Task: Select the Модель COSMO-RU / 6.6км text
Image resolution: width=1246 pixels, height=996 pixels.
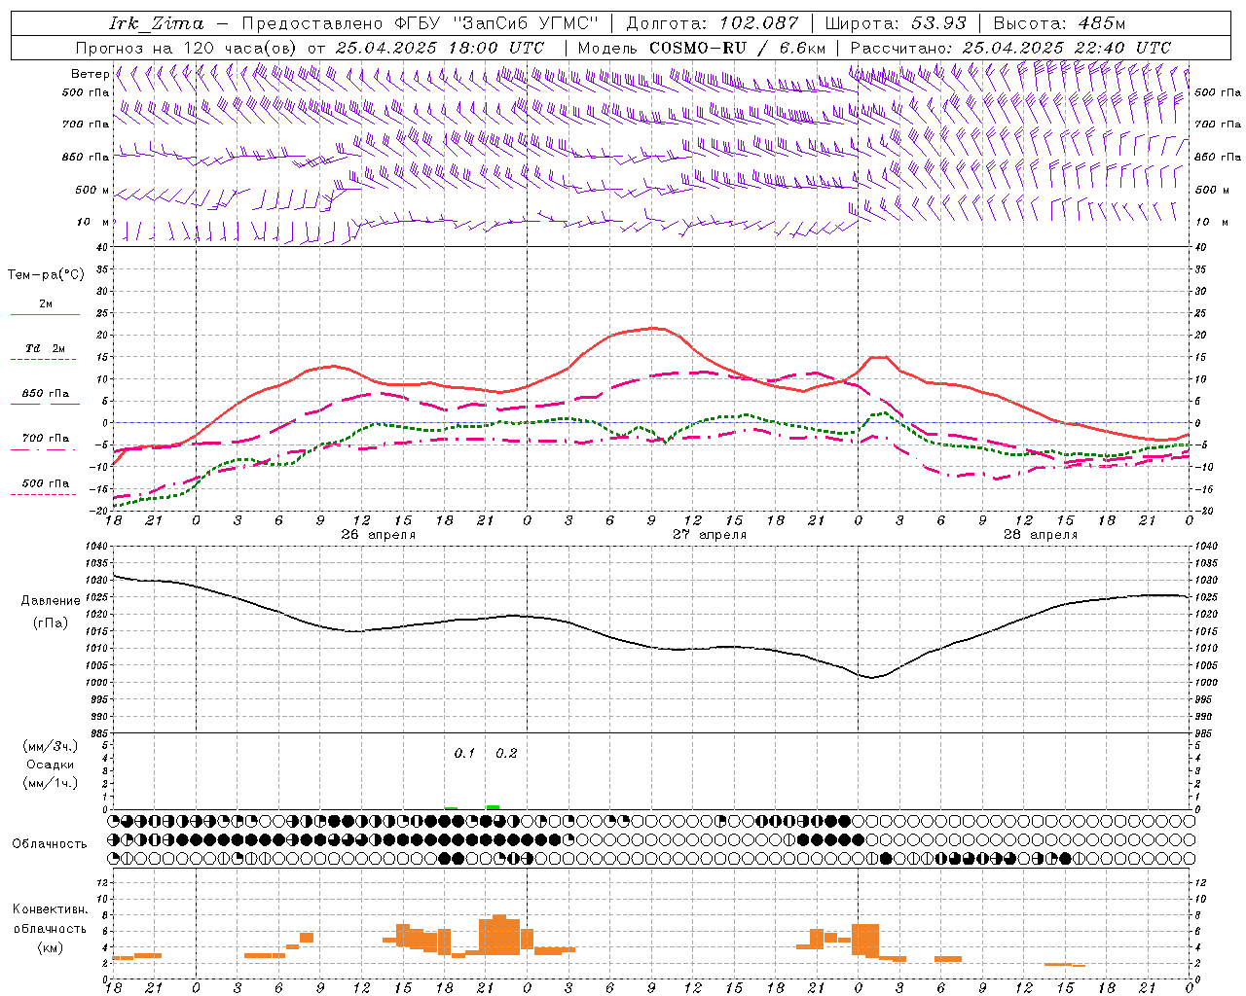Action: (x=702, y=48)
